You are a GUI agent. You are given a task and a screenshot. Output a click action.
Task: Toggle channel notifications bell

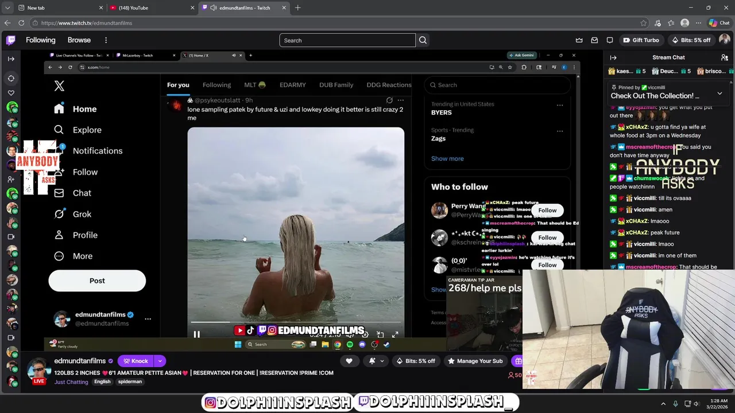(x=372, y=361)
